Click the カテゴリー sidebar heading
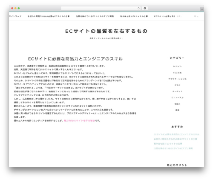 (177, 58)
